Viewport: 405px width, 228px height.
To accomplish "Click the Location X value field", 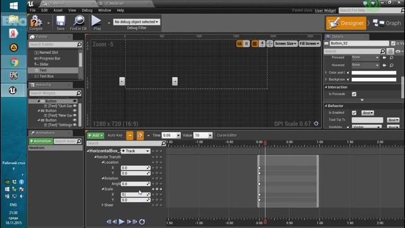I will [135, 168].
